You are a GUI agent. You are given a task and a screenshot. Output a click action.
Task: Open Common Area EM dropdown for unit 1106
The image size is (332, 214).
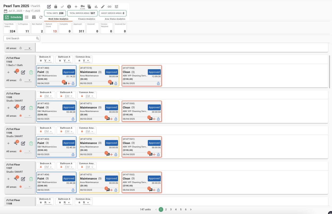click(90, 132)
